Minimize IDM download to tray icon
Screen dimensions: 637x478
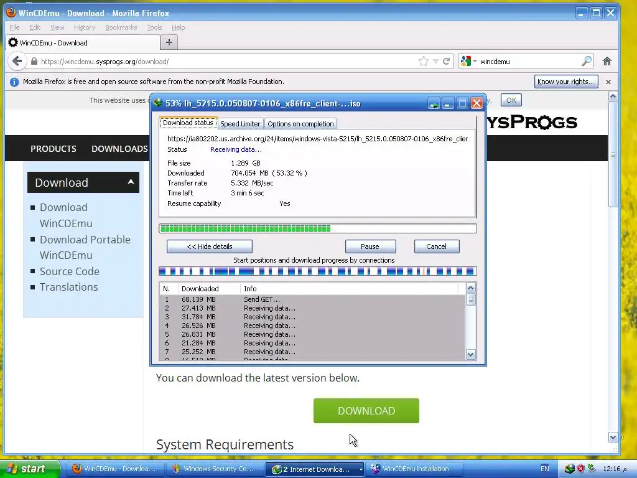click(434, 104)
